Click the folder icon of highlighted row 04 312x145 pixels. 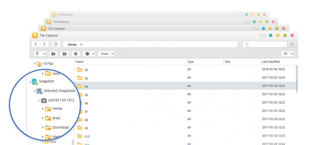coord(80,86)
